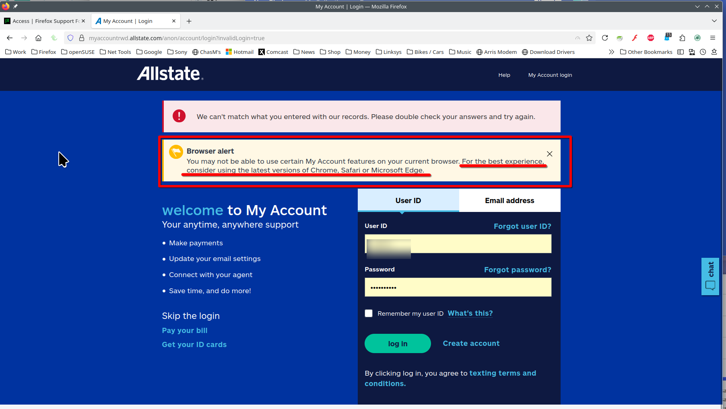726x409 pixels.
Task: Open the Arris Modem bookmark
Action: [497, 52]
